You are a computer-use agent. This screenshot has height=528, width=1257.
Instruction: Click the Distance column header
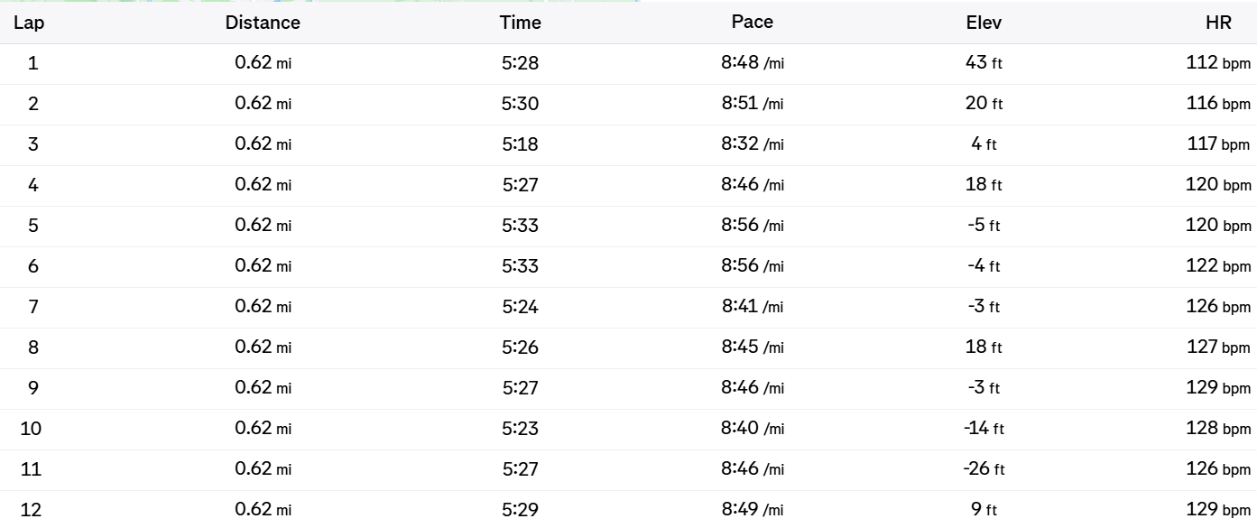pyautogui.click(x=263, y=23)
